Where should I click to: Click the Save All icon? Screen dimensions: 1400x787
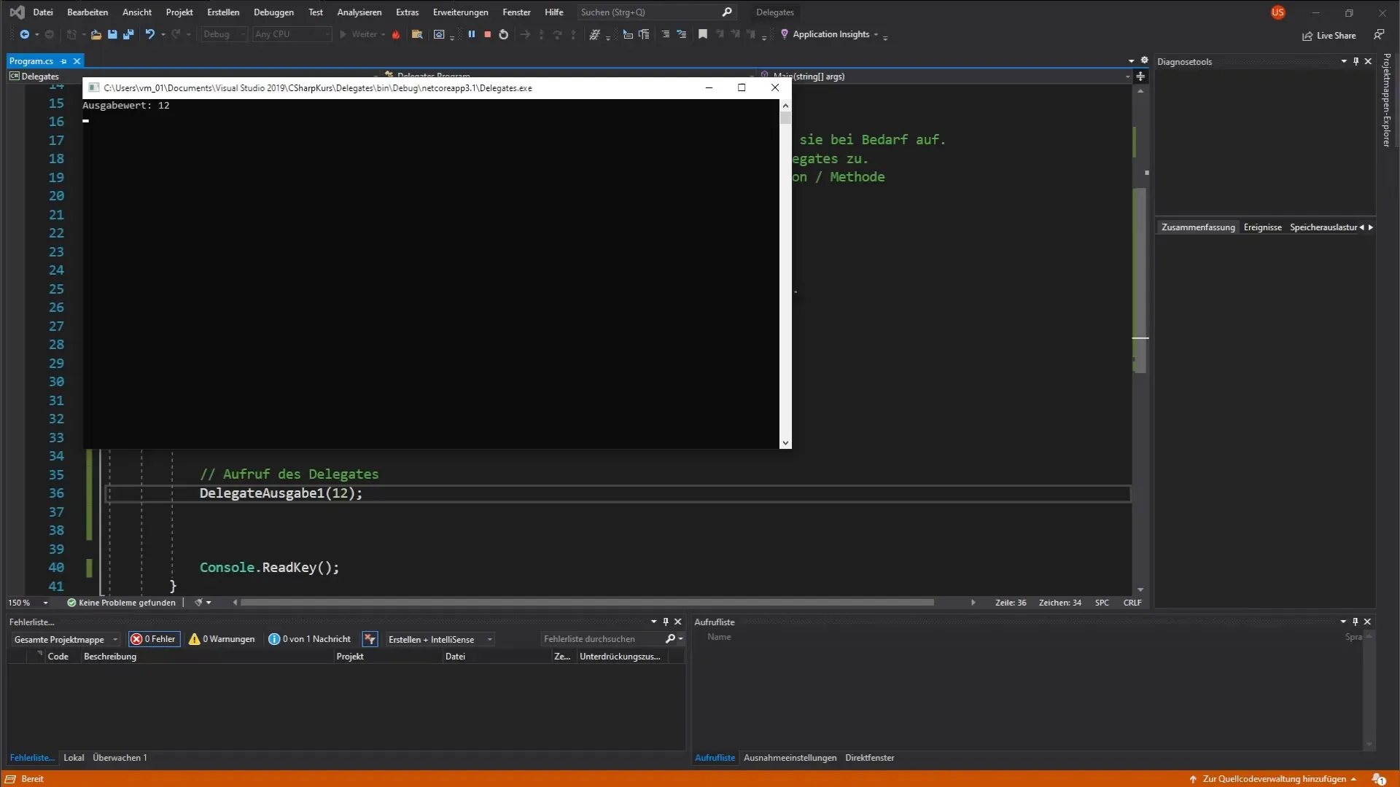[128, 34]
